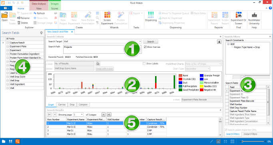Switch to the Drop tab
The image size is (273, 145).
72,105
